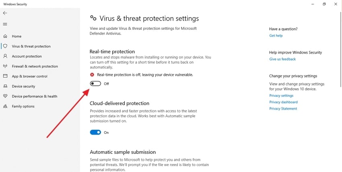Open the Privacy settings link

281,95
